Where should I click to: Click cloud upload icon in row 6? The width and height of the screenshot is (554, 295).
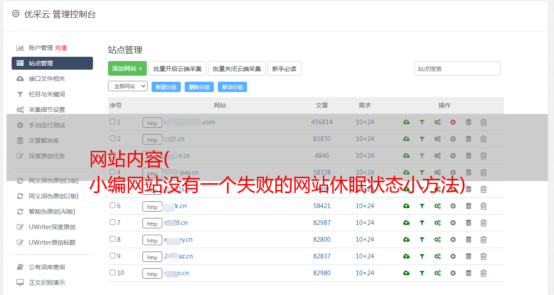pyautogui.click(x=406, y=206)
